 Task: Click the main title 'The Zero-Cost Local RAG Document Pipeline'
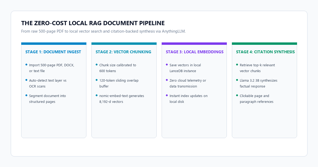coord(93,23)
